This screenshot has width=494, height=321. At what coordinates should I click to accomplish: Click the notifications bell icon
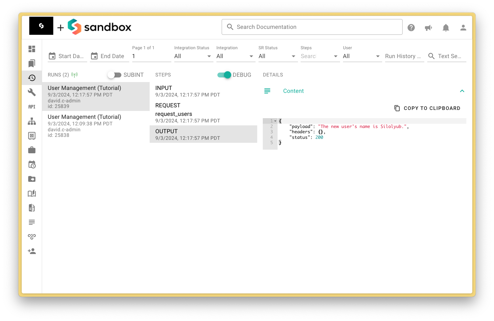[446, 28]
